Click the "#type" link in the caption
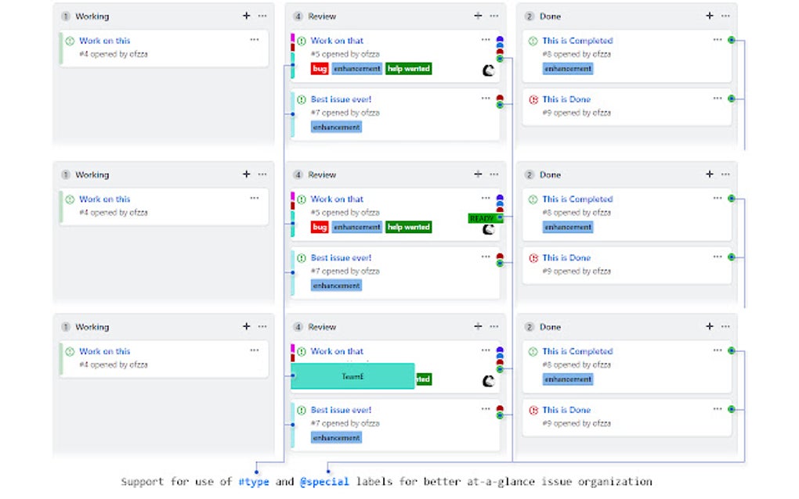 (253, 482)
